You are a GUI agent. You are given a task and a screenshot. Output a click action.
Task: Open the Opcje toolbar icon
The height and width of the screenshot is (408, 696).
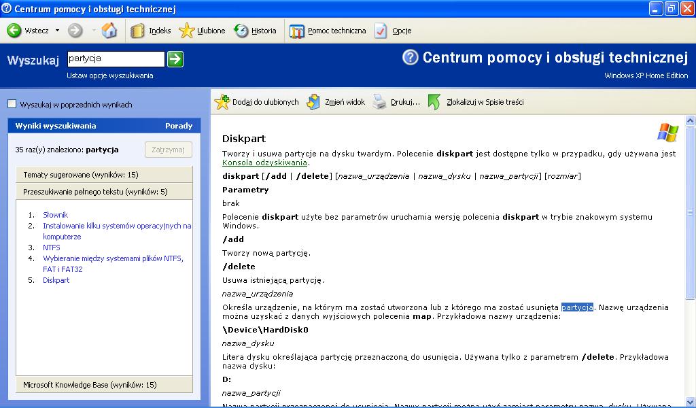381,31
